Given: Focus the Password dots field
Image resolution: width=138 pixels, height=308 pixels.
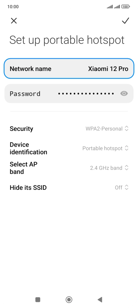Looking at the screenshot, I should tap(86, 94).
